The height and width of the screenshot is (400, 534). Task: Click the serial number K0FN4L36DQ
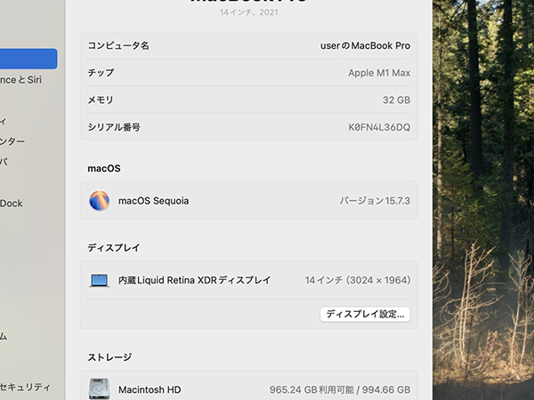379,127
